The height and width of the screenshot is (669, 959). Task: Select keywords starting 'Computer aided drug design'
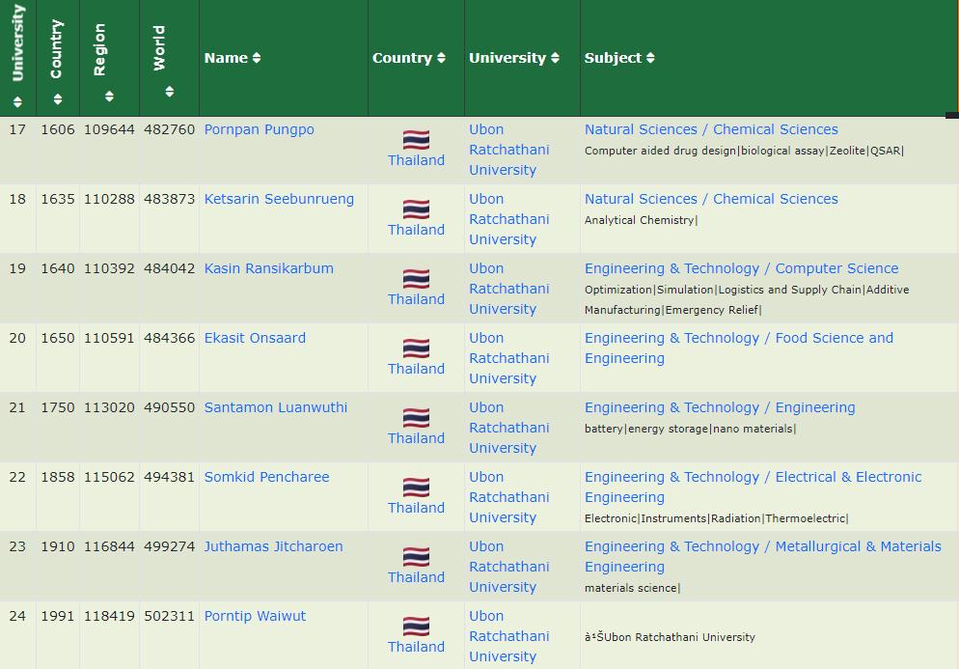point(744,151)
